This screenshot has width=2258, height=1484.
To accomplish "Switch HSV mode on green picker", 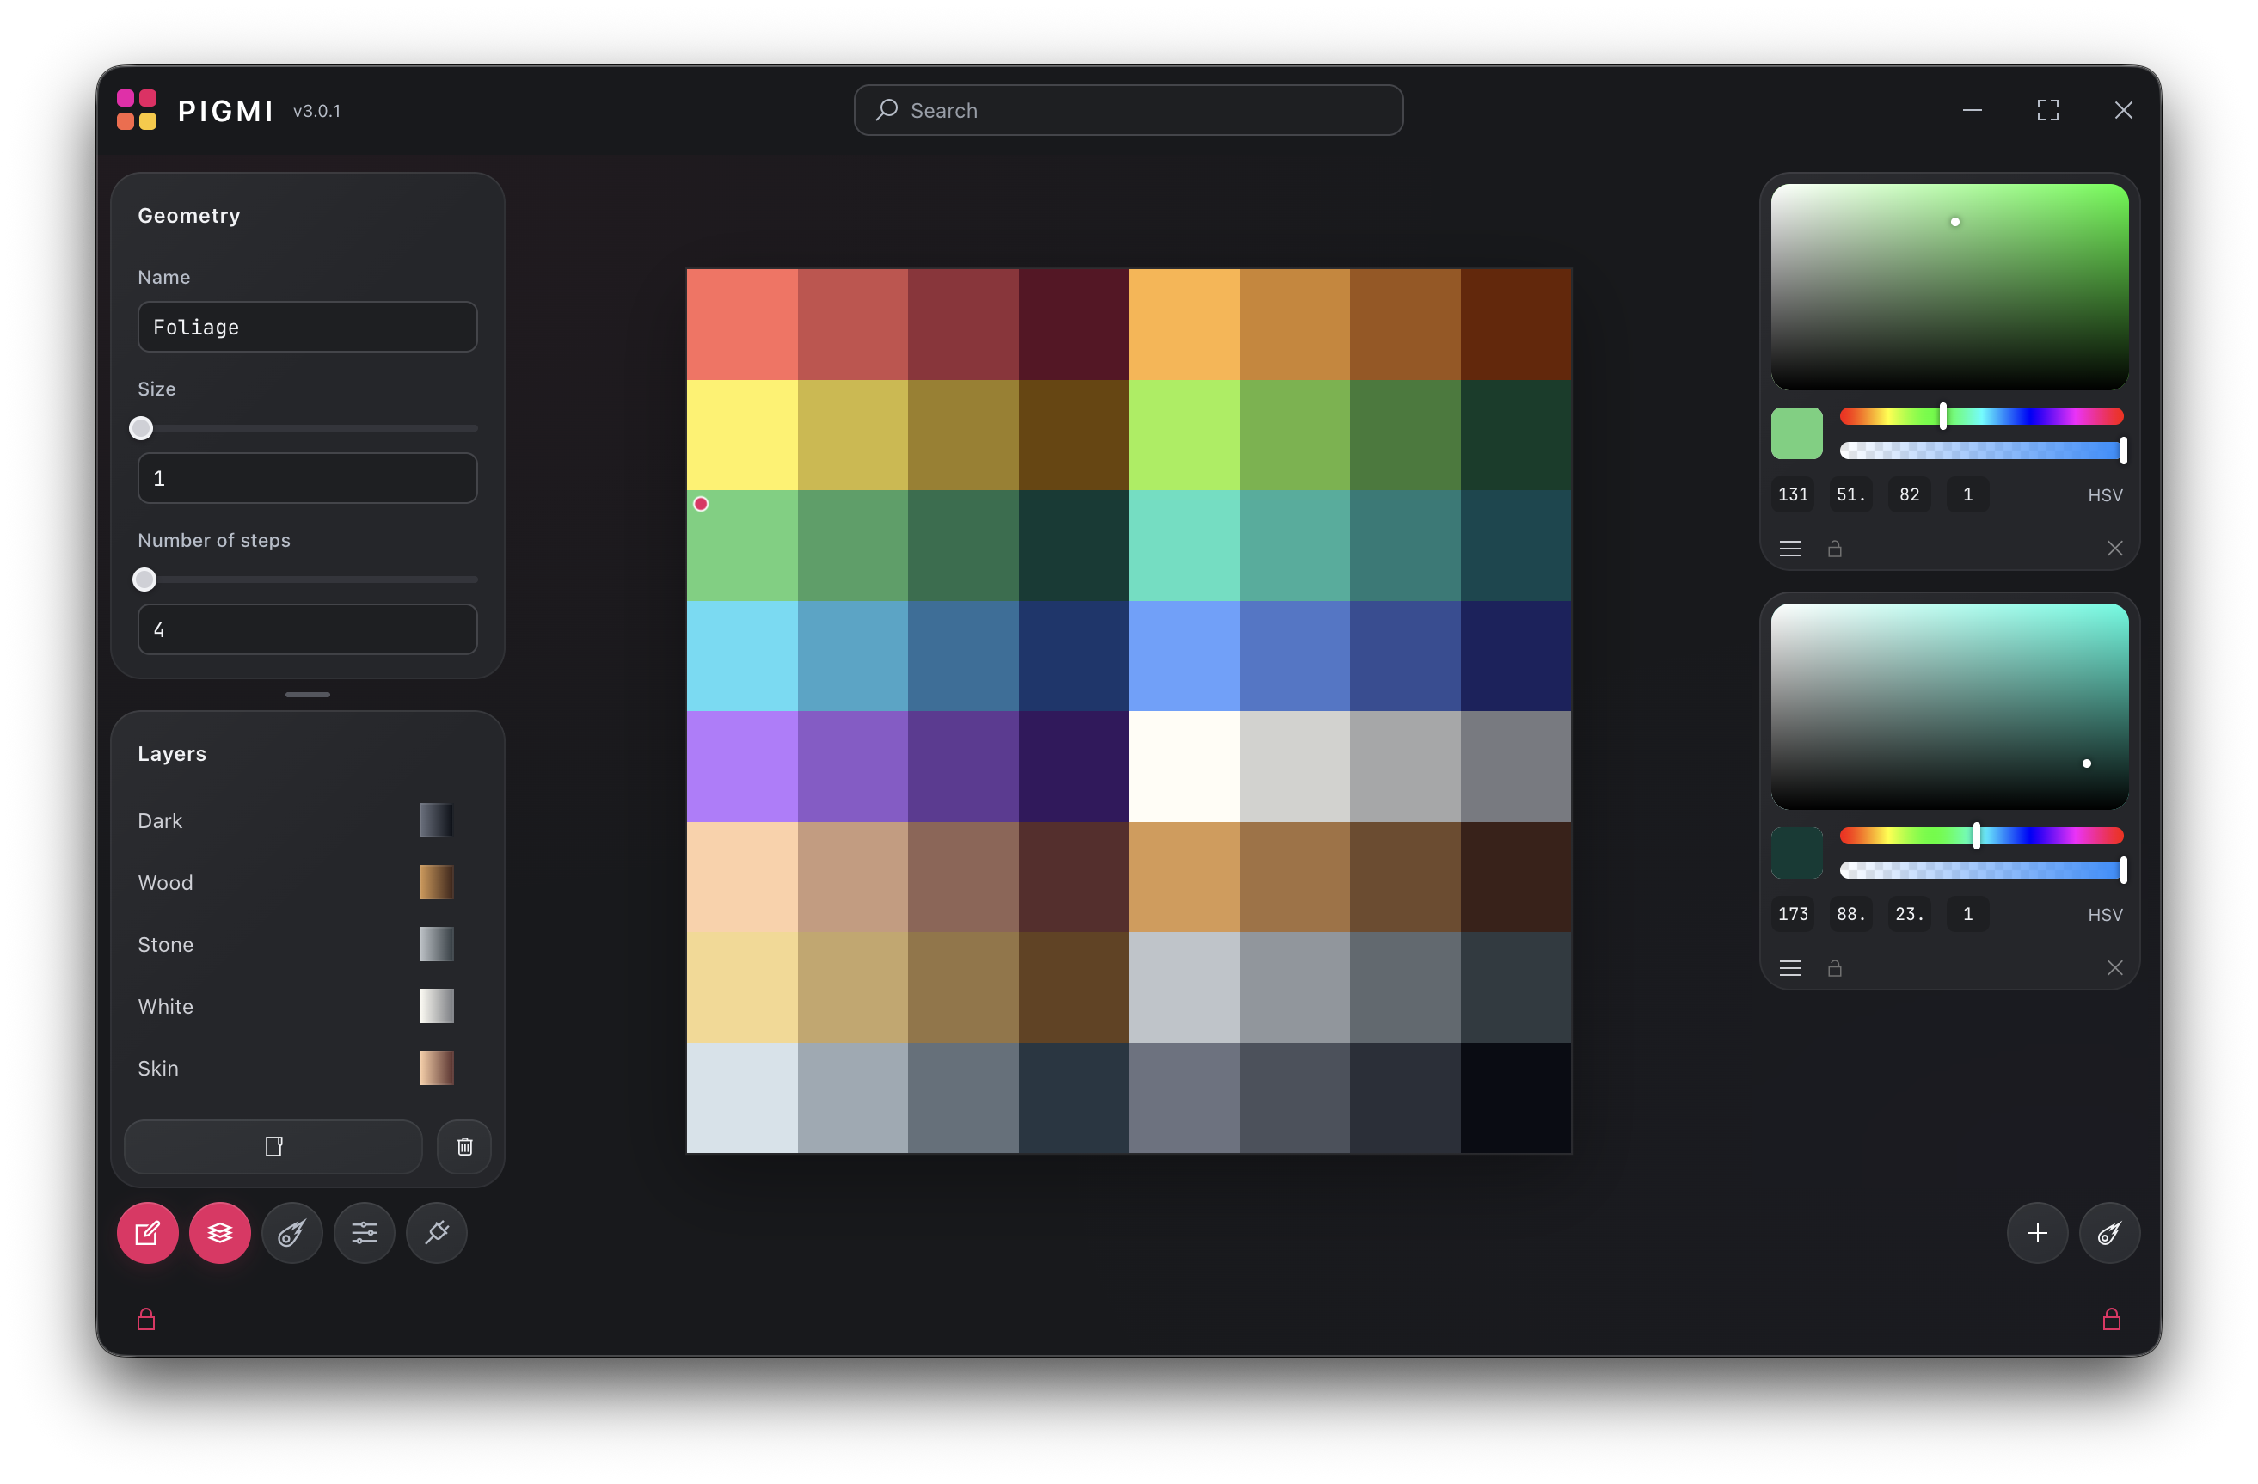I will click(x=2104, y=494).
